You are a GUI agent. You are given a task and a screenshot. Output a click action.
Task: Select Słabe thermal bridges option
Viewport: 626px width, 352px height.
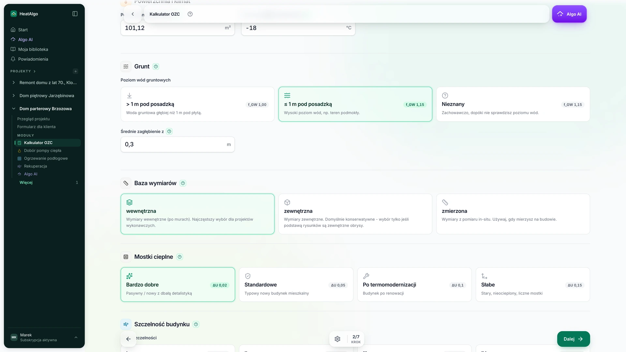tap(533, 285)
